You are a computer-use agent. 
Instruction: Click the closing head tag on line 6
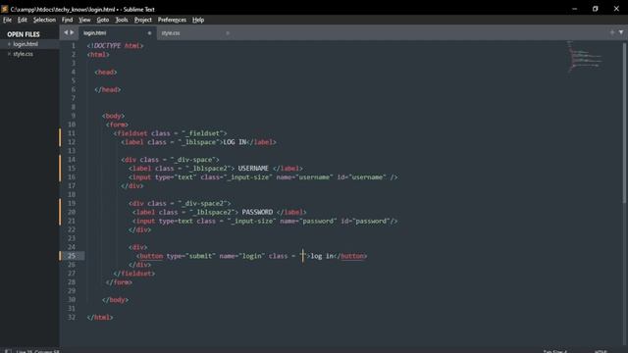[x=107, y=89]
